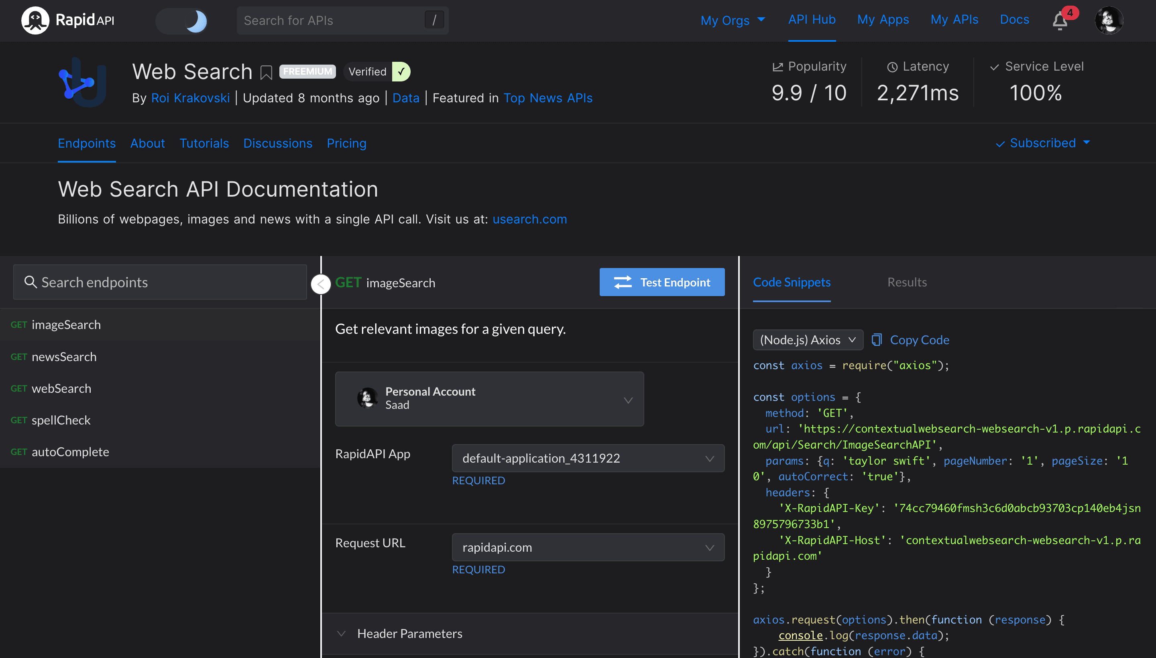
Task: Select the webSearch endpoint
Action: tap(160, 388)
